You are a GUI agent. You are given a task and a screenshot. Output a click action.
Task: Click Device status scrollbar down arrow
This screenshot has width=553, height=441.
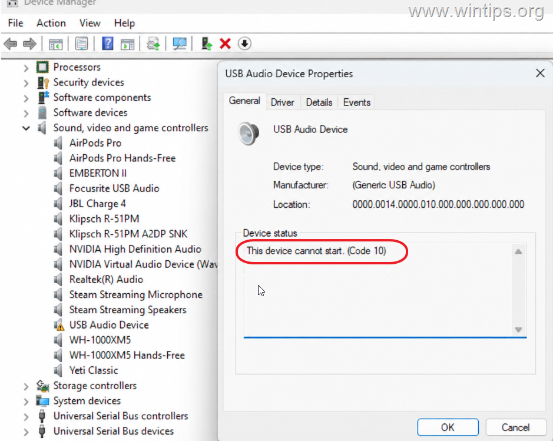pos(518,330)
